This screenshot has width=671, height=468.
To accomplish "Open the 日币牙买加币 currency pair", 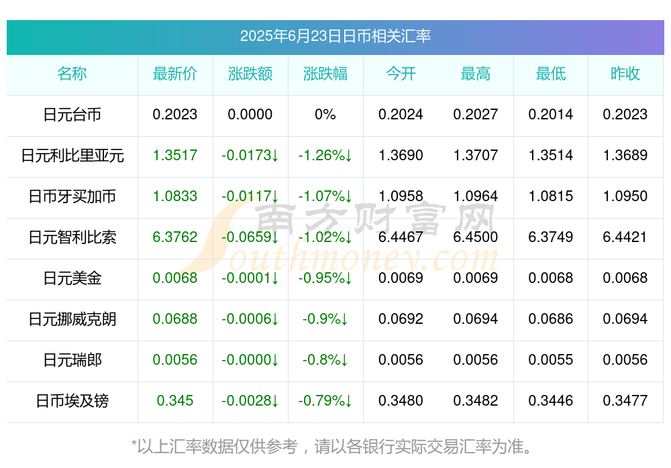I will (72, 196).
